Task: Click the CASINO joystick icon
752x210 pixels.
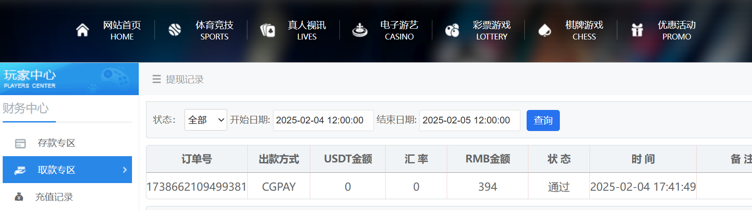Action: tap(360, 30)
